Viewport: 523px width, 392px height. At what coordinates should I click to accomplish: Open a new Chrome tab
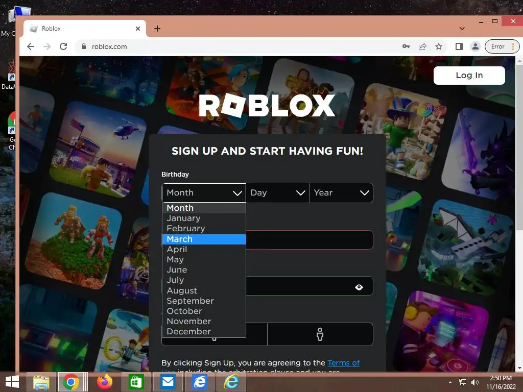[x=157, y=29]
